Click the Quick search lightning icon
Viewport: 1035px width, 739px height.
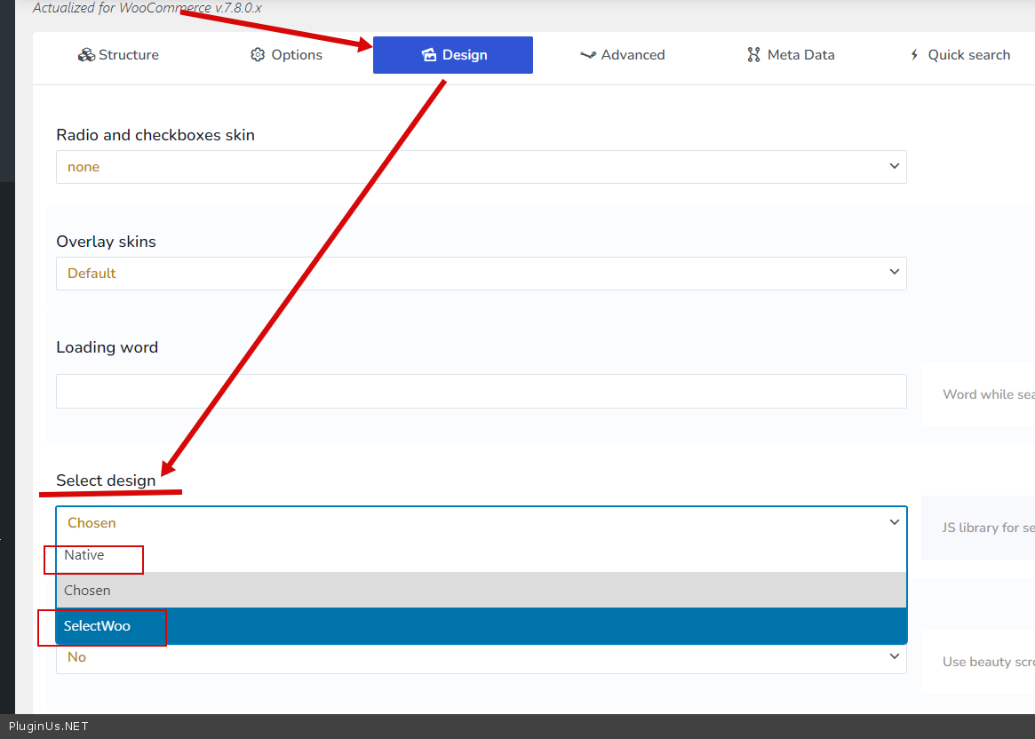[x=914, y=55]
